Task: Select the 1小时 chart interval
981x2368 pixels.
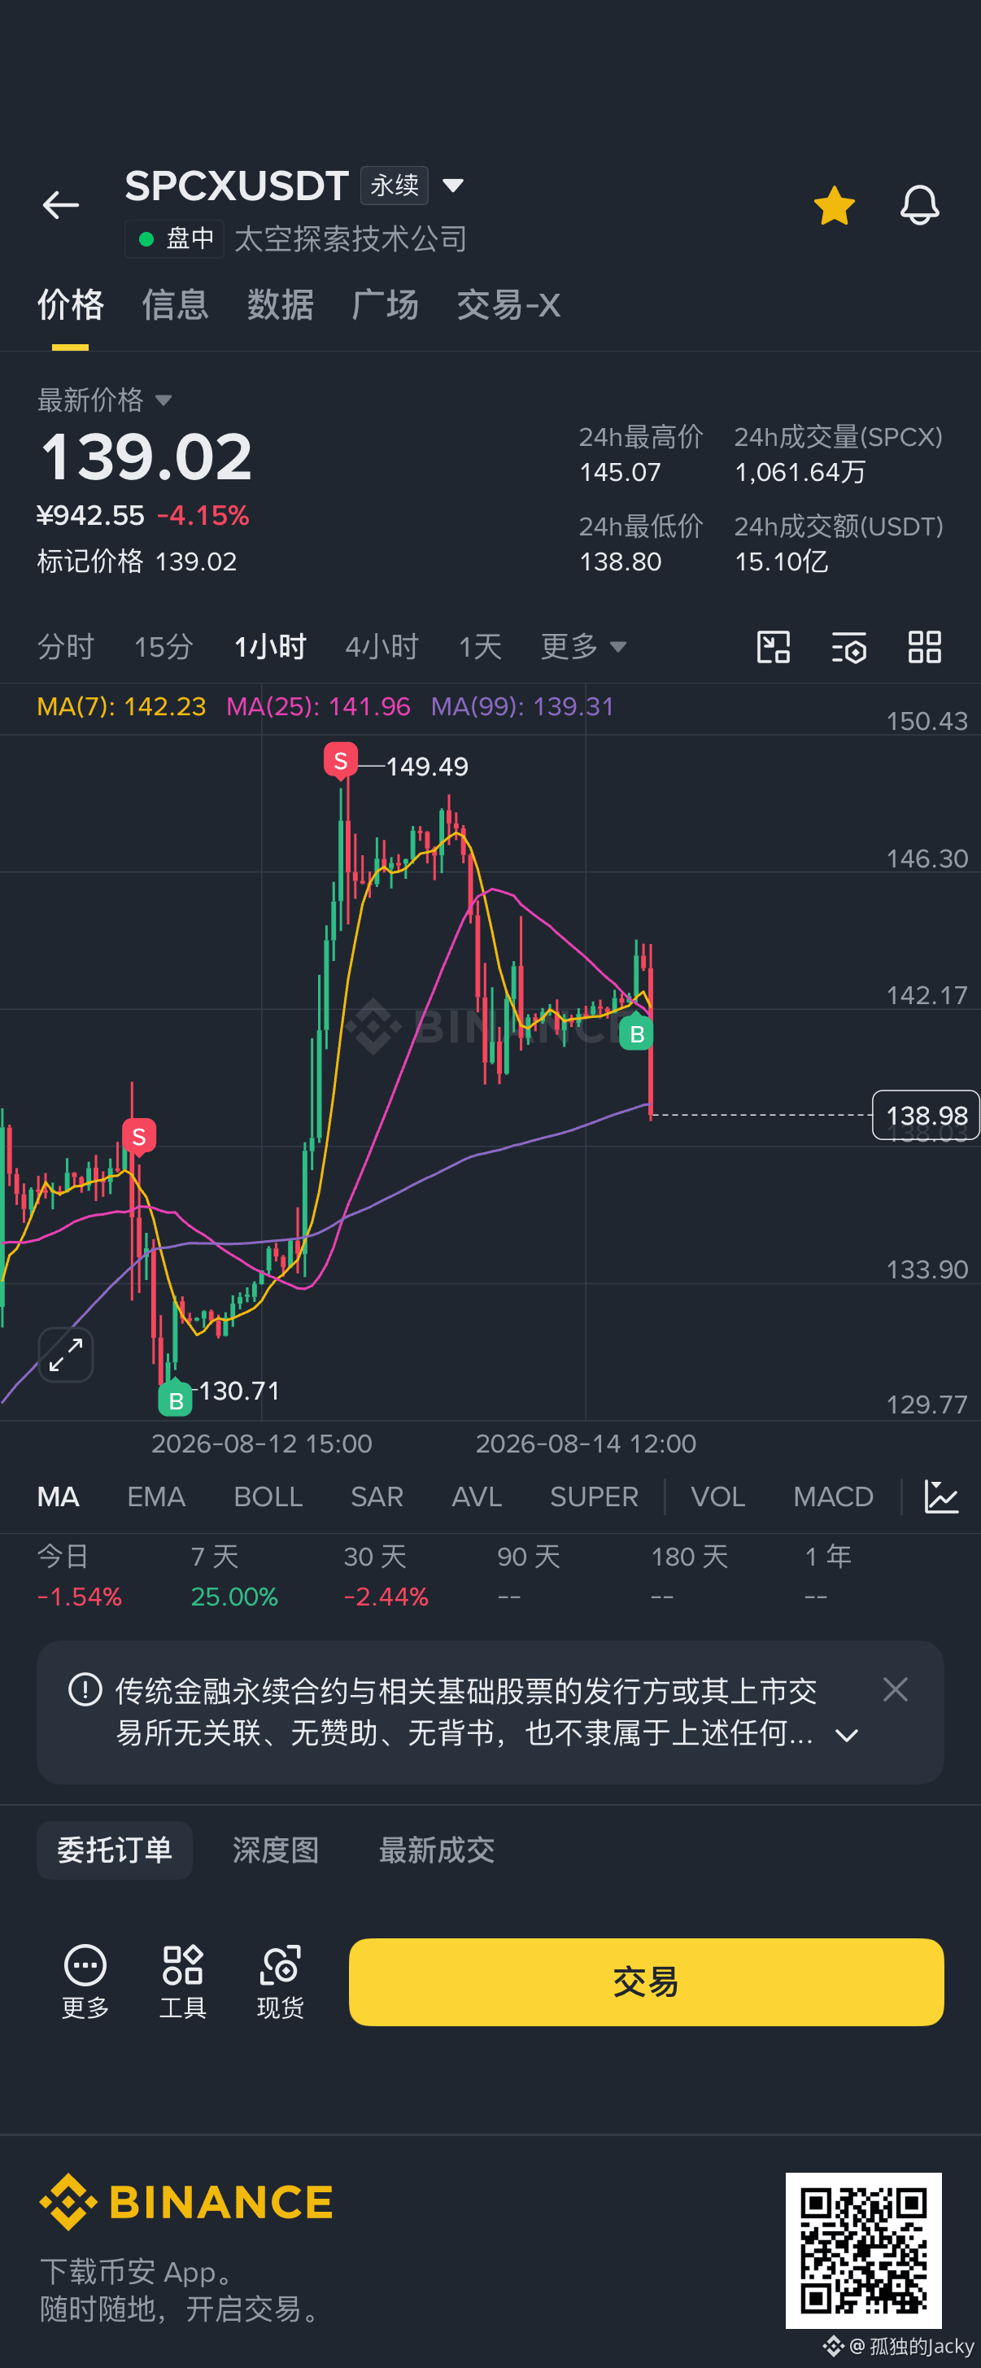Action: click(270, 647)
